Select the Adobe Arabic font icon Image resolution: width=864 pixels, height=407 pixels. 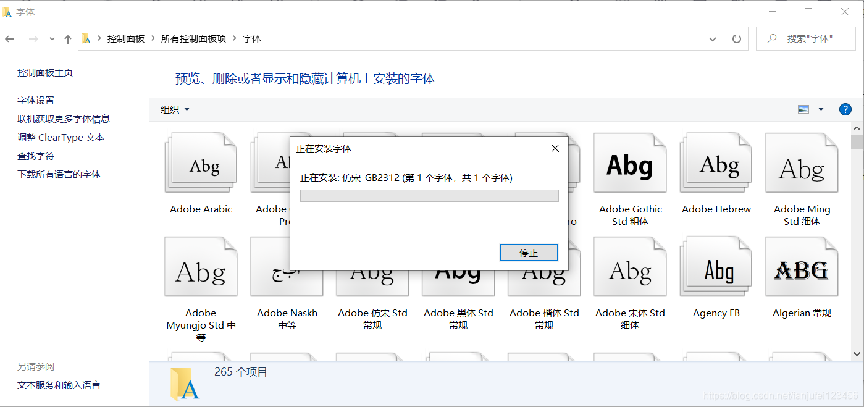[x=201, y=164]
